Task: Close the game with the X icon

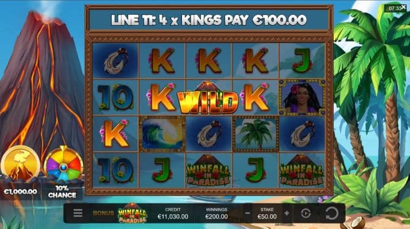Action: [x=404, y=7]
